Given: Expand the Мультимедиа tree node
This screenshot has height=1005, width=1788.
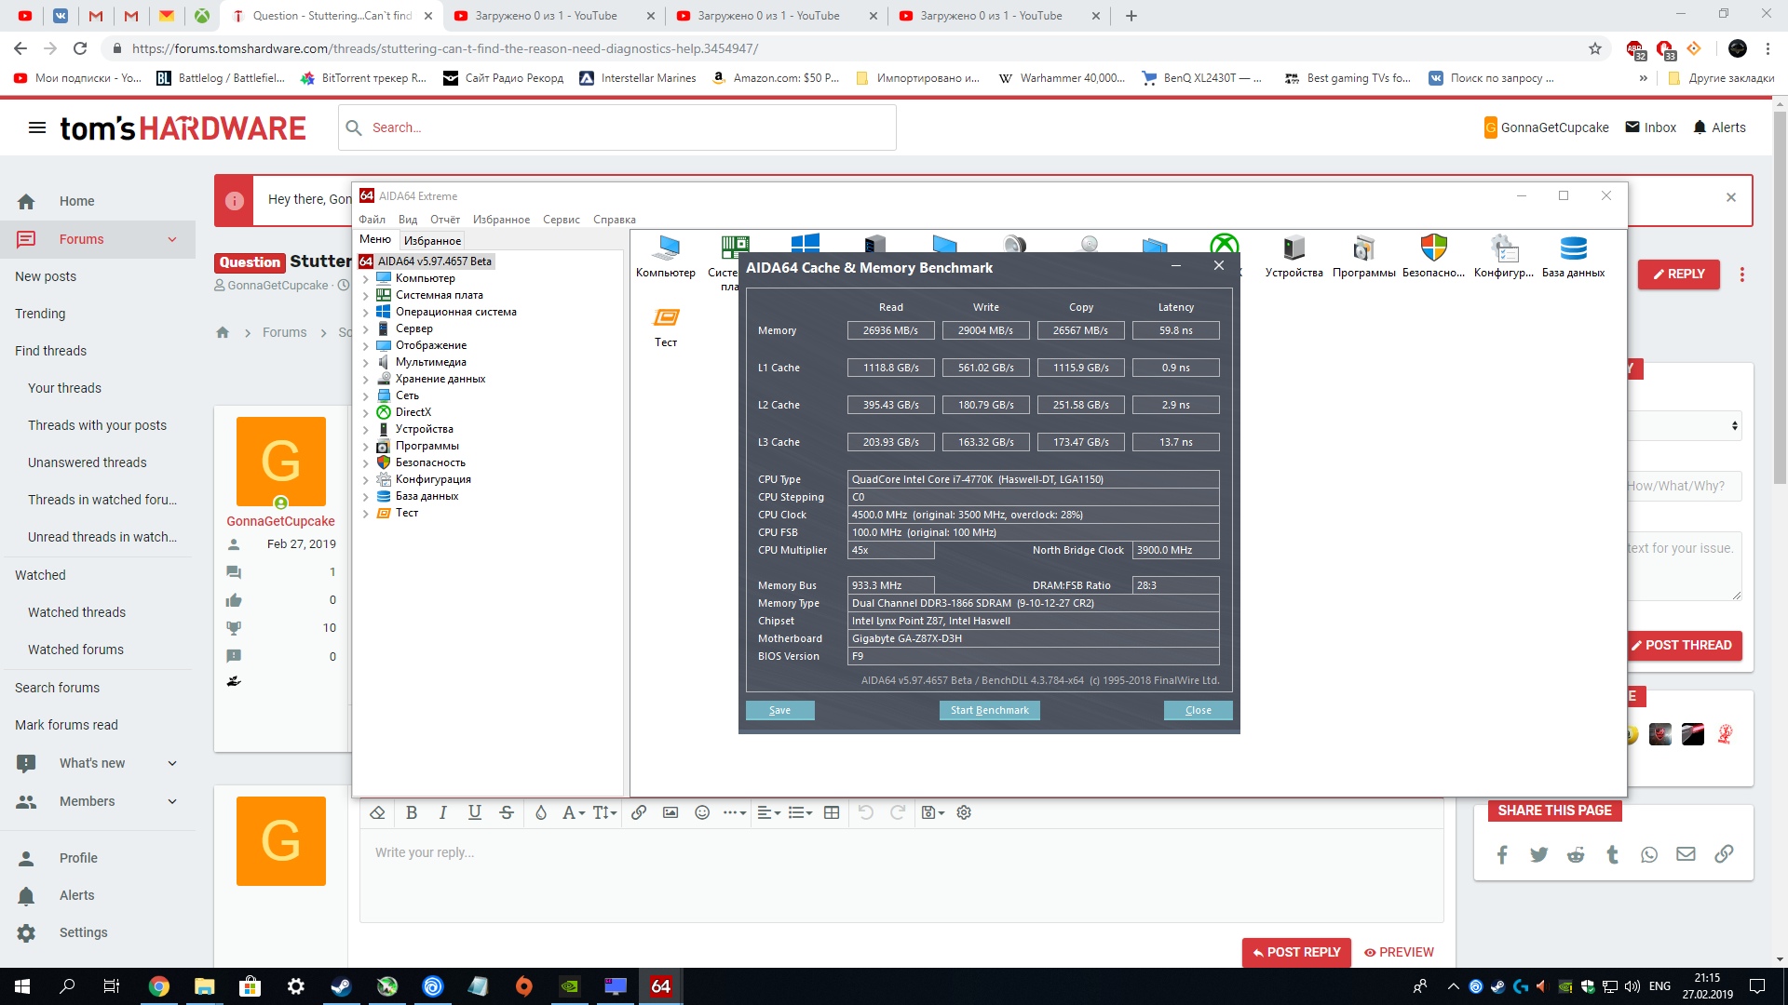Looking at the screenshot, I should point(366,362).
